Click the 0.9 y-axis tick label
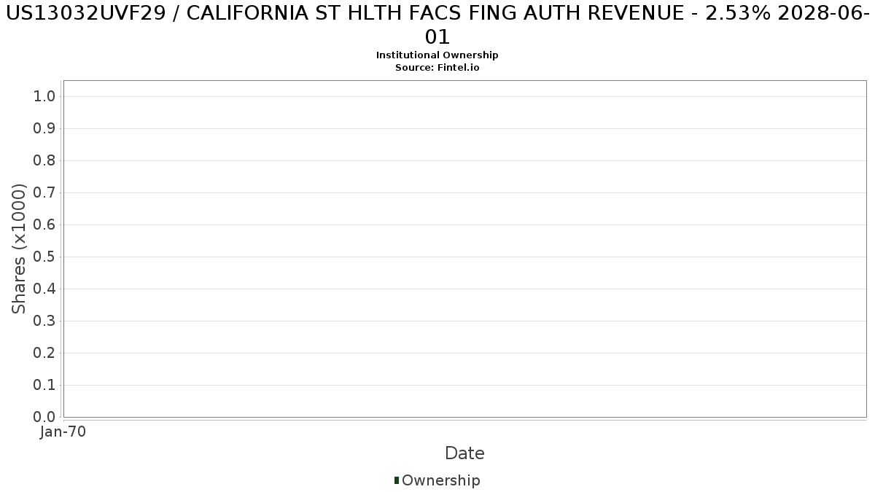Screen dimensions: 875x492 pyautogui.click(x=44, y=129)
